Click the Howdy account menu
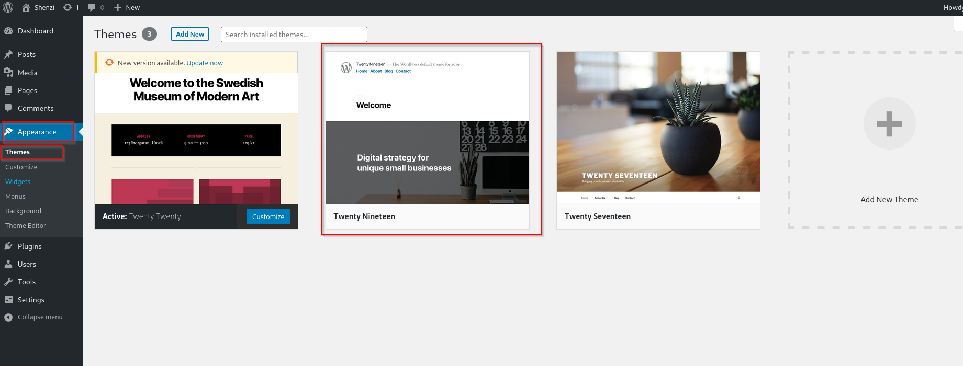The height and width of the screenshot is (366, 963). click(953, 7)
